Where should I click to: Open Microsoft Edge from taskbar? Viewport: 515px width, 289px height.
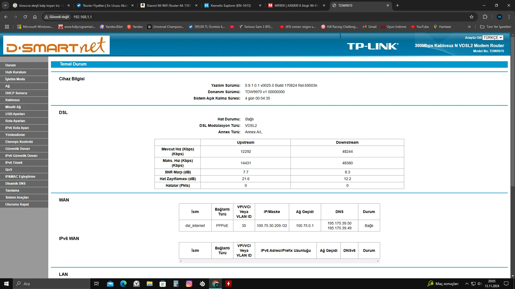pyautogui.click(x=123, y=284)
